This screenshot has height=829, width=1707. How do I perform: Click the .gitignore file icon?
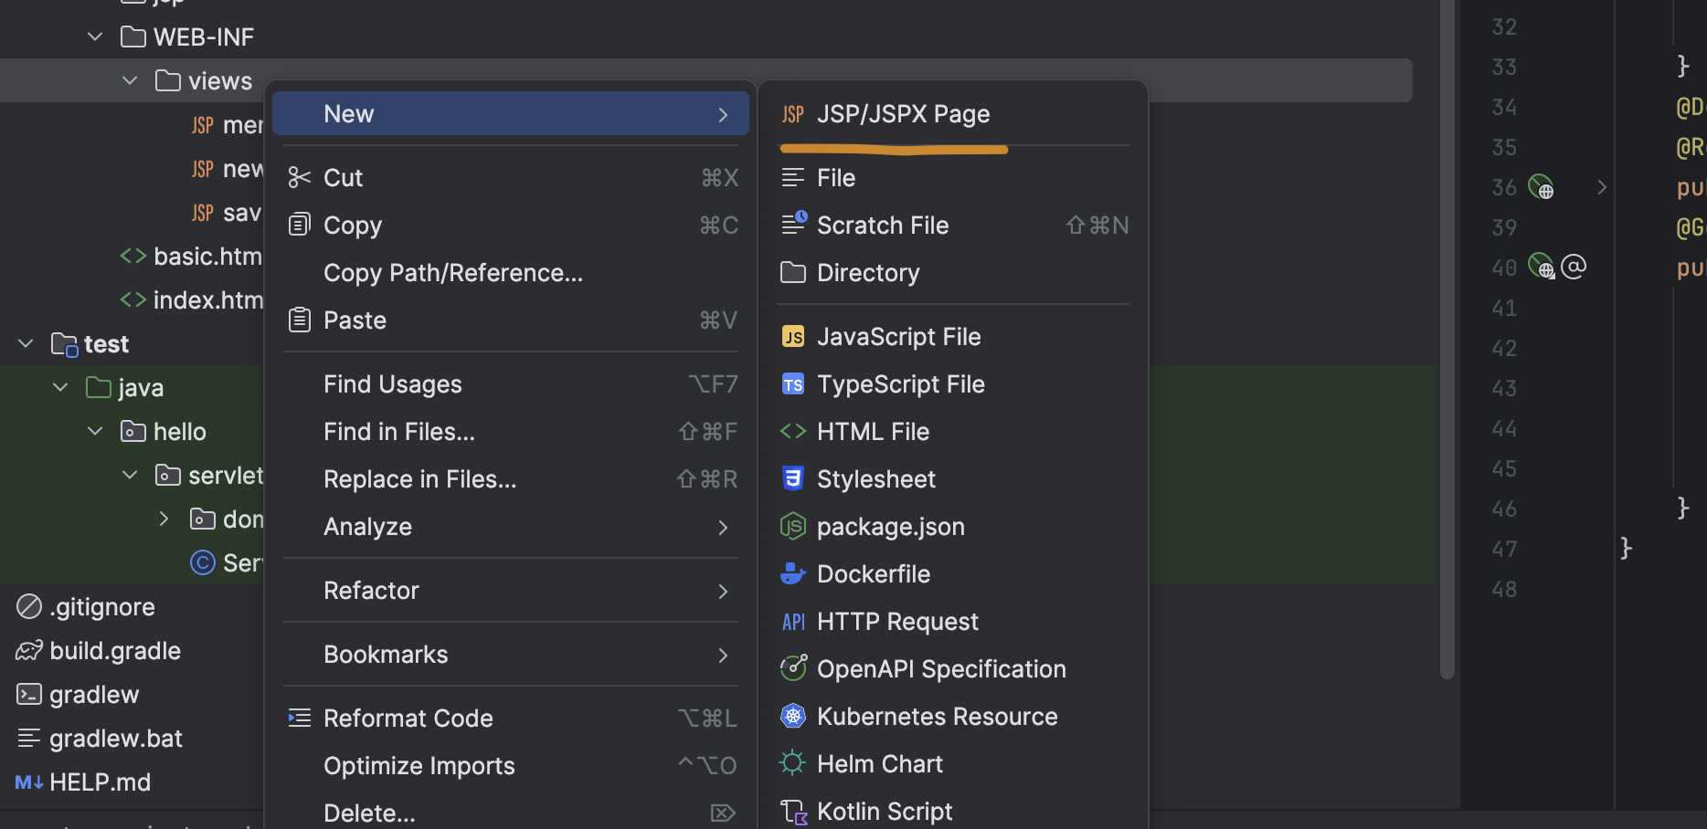pyautogui.click(x=29, y=607)
